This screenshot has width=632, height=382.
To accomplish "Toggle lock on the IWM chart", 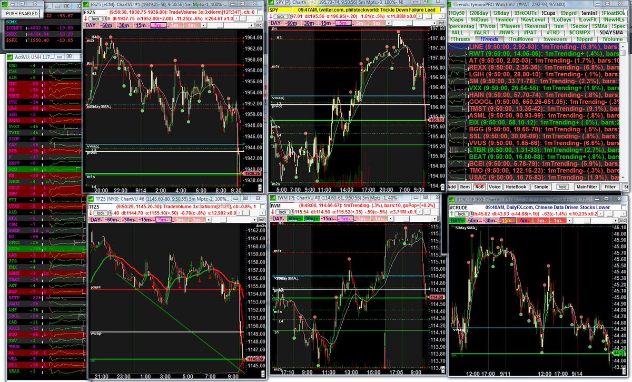I will point(282,212).
